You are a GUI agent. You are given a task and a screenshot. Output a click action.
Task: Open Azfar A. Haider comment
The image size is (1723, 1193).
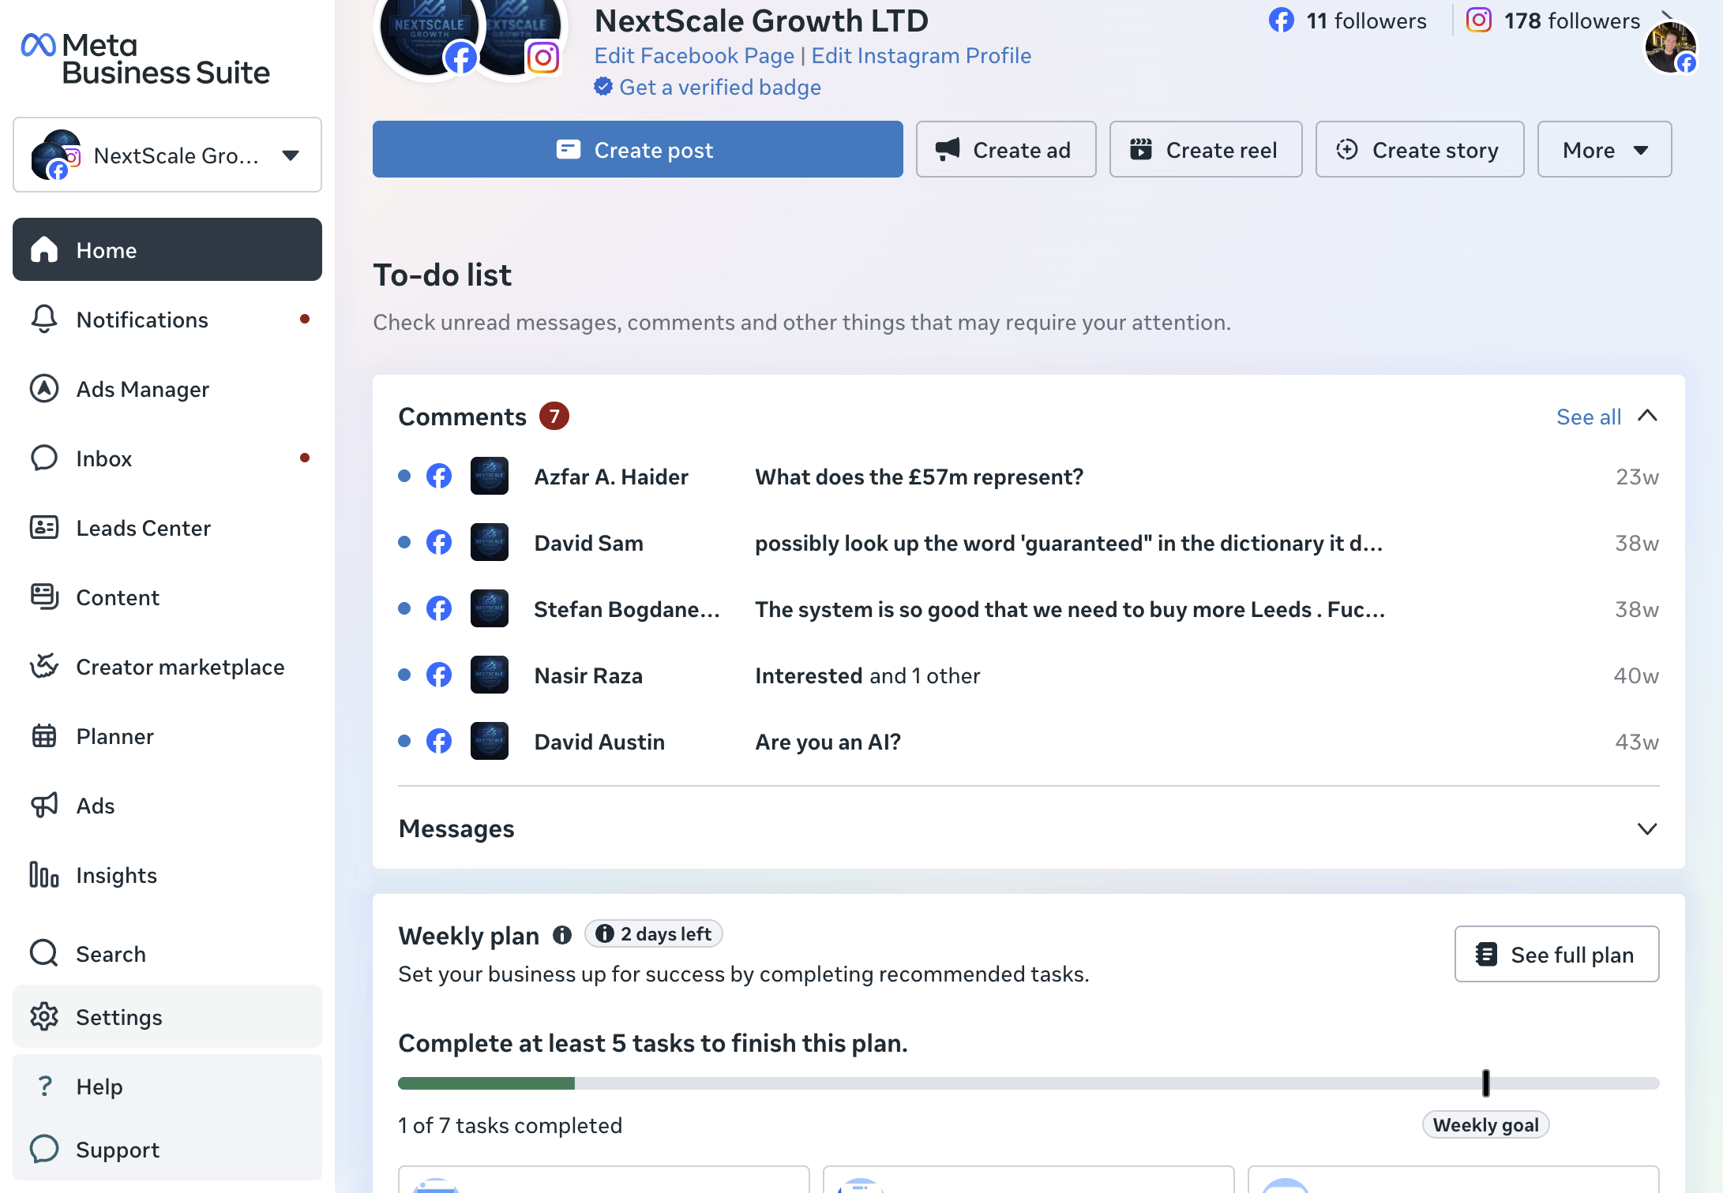pyautogui.click(x=1029, y=477)
